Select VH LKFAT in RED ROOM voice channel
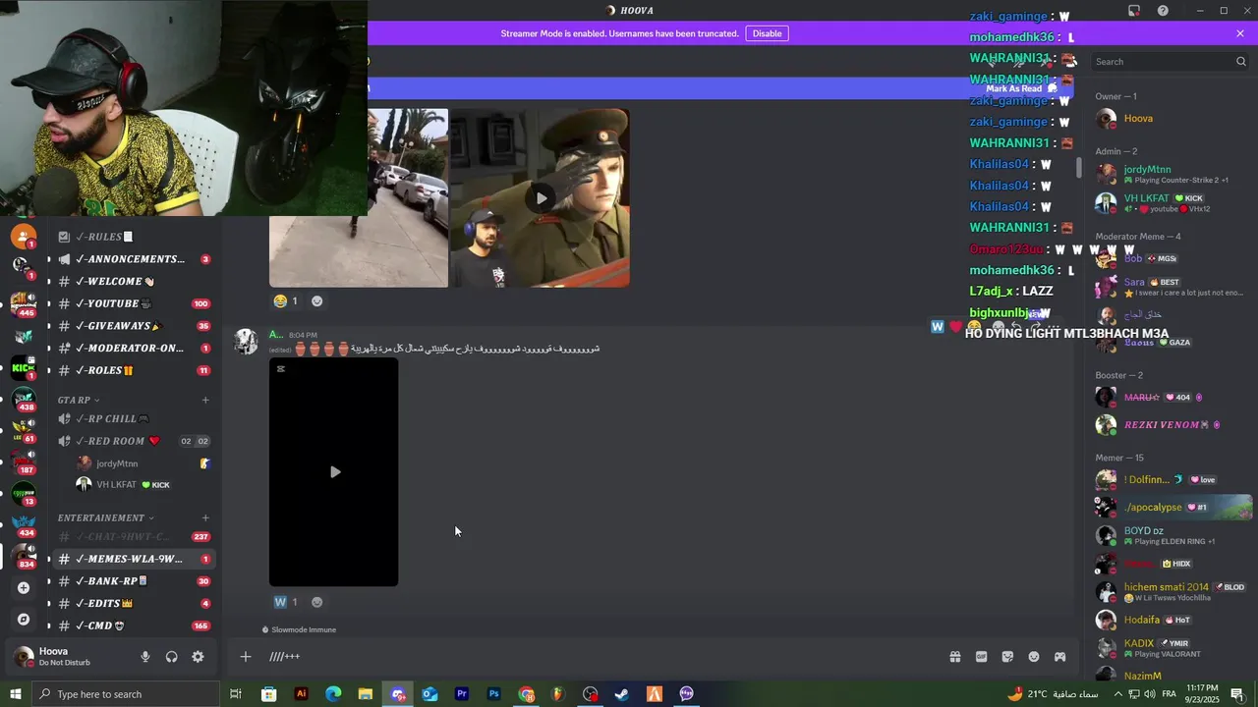 click(x=144, y=485)
